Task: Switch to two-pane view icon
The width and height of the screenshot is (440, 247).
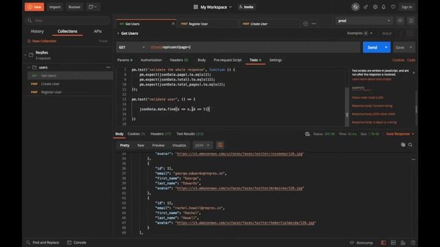Action: coord(393,243)
